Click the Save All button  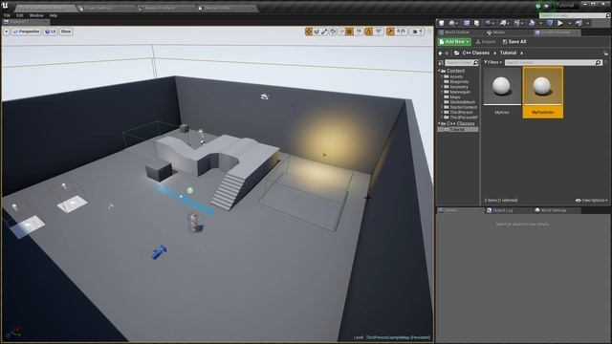click(x=514, y=42)
